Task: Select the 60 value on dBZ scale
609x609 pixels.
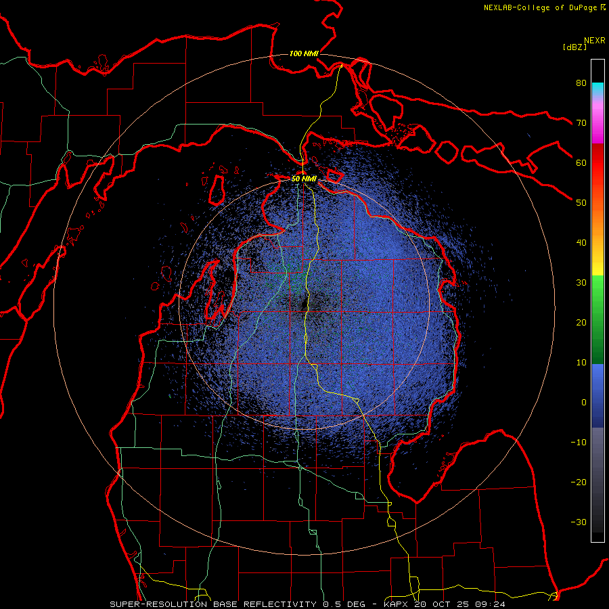Action: tap(581, 162)
